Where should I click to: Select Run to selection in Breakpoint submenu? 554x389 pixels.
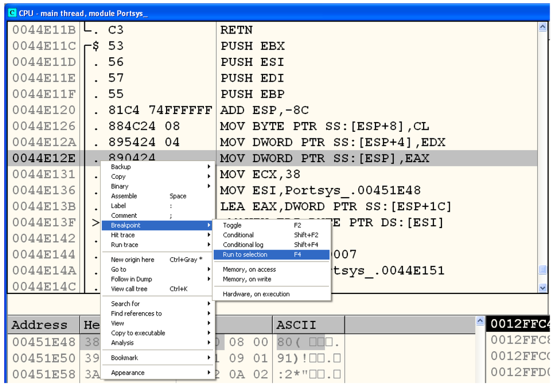tap(245, 254)
